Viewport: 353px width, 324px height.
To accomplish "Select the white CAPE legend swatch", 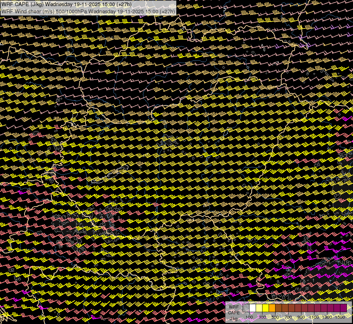I will (253, 308).
